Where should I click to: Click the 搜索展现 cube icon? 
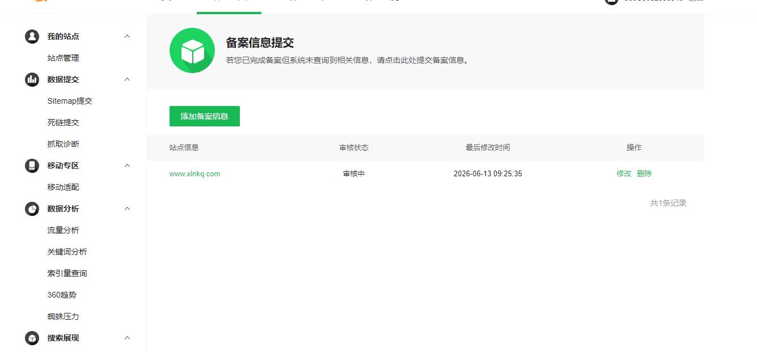tap(32, 338)
